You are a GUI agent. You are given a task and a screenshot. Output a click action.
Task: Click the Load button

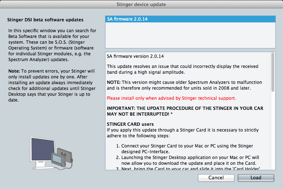tap(256, 178)
